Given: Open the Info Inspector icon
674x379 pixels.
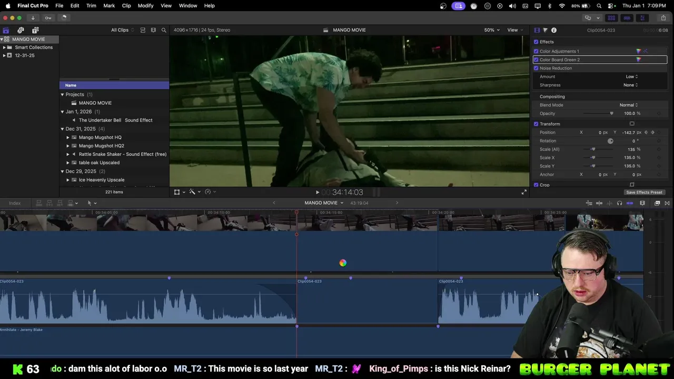Looking at the screenshot, I should point(553,30).
